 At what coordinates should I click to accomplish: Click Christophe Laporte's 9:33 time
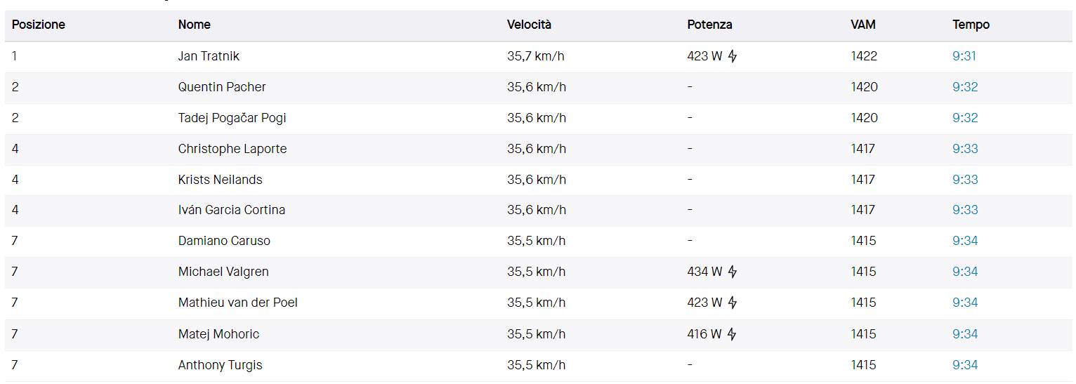(965, 149)
